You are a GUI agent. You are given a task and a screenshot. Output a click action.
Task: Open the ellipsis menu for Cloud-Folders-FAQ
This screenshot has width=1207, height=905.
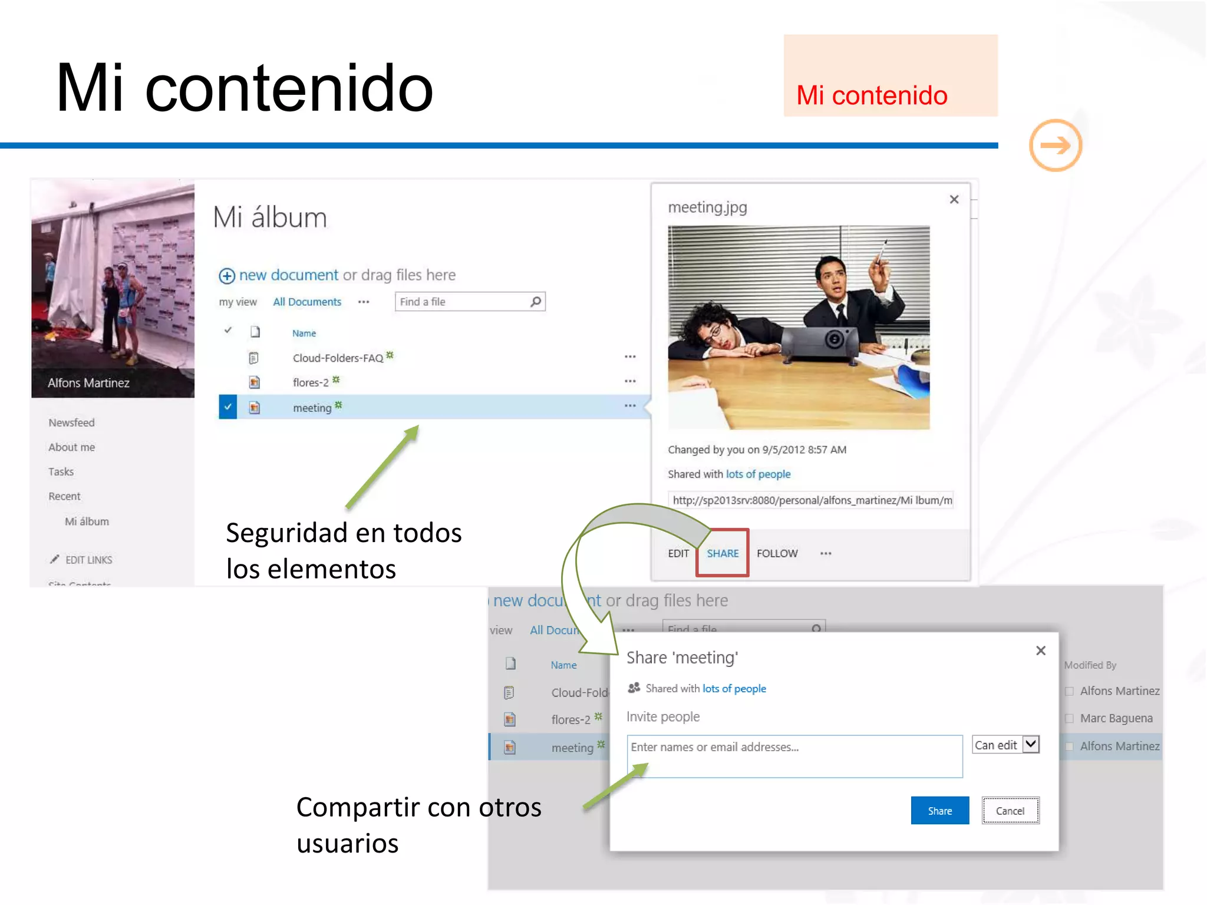coord(630,356)
